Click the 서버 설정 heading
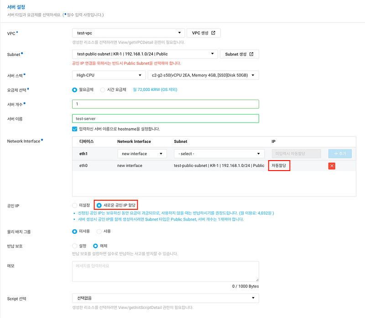The image size is (365, 318). click(16, 7)
